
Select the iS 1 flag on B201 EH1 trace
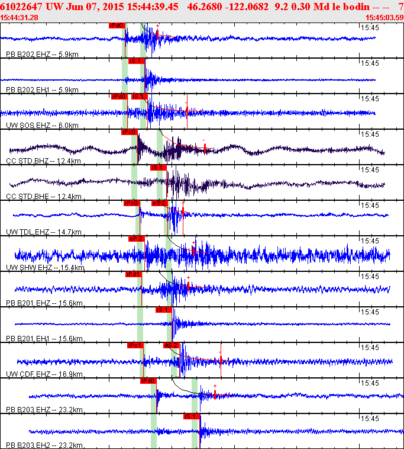tap(164, 310)
